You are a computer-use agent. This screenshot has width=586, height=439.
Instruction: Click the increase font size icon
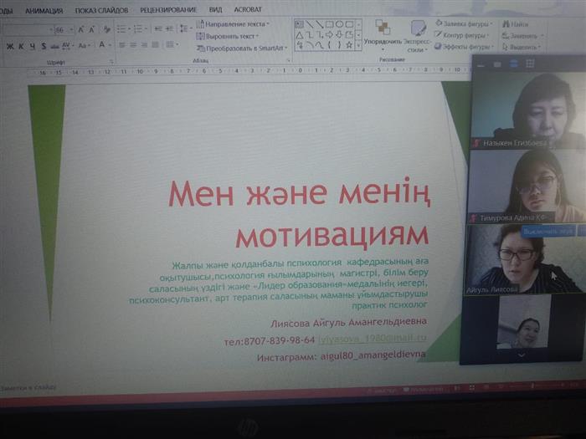click(81, 30)
